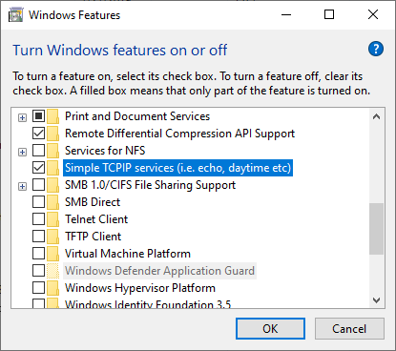Click folder icon beside Print and Document Services
The width and height of the screenshot is (396, 351).
pos(52,116)
